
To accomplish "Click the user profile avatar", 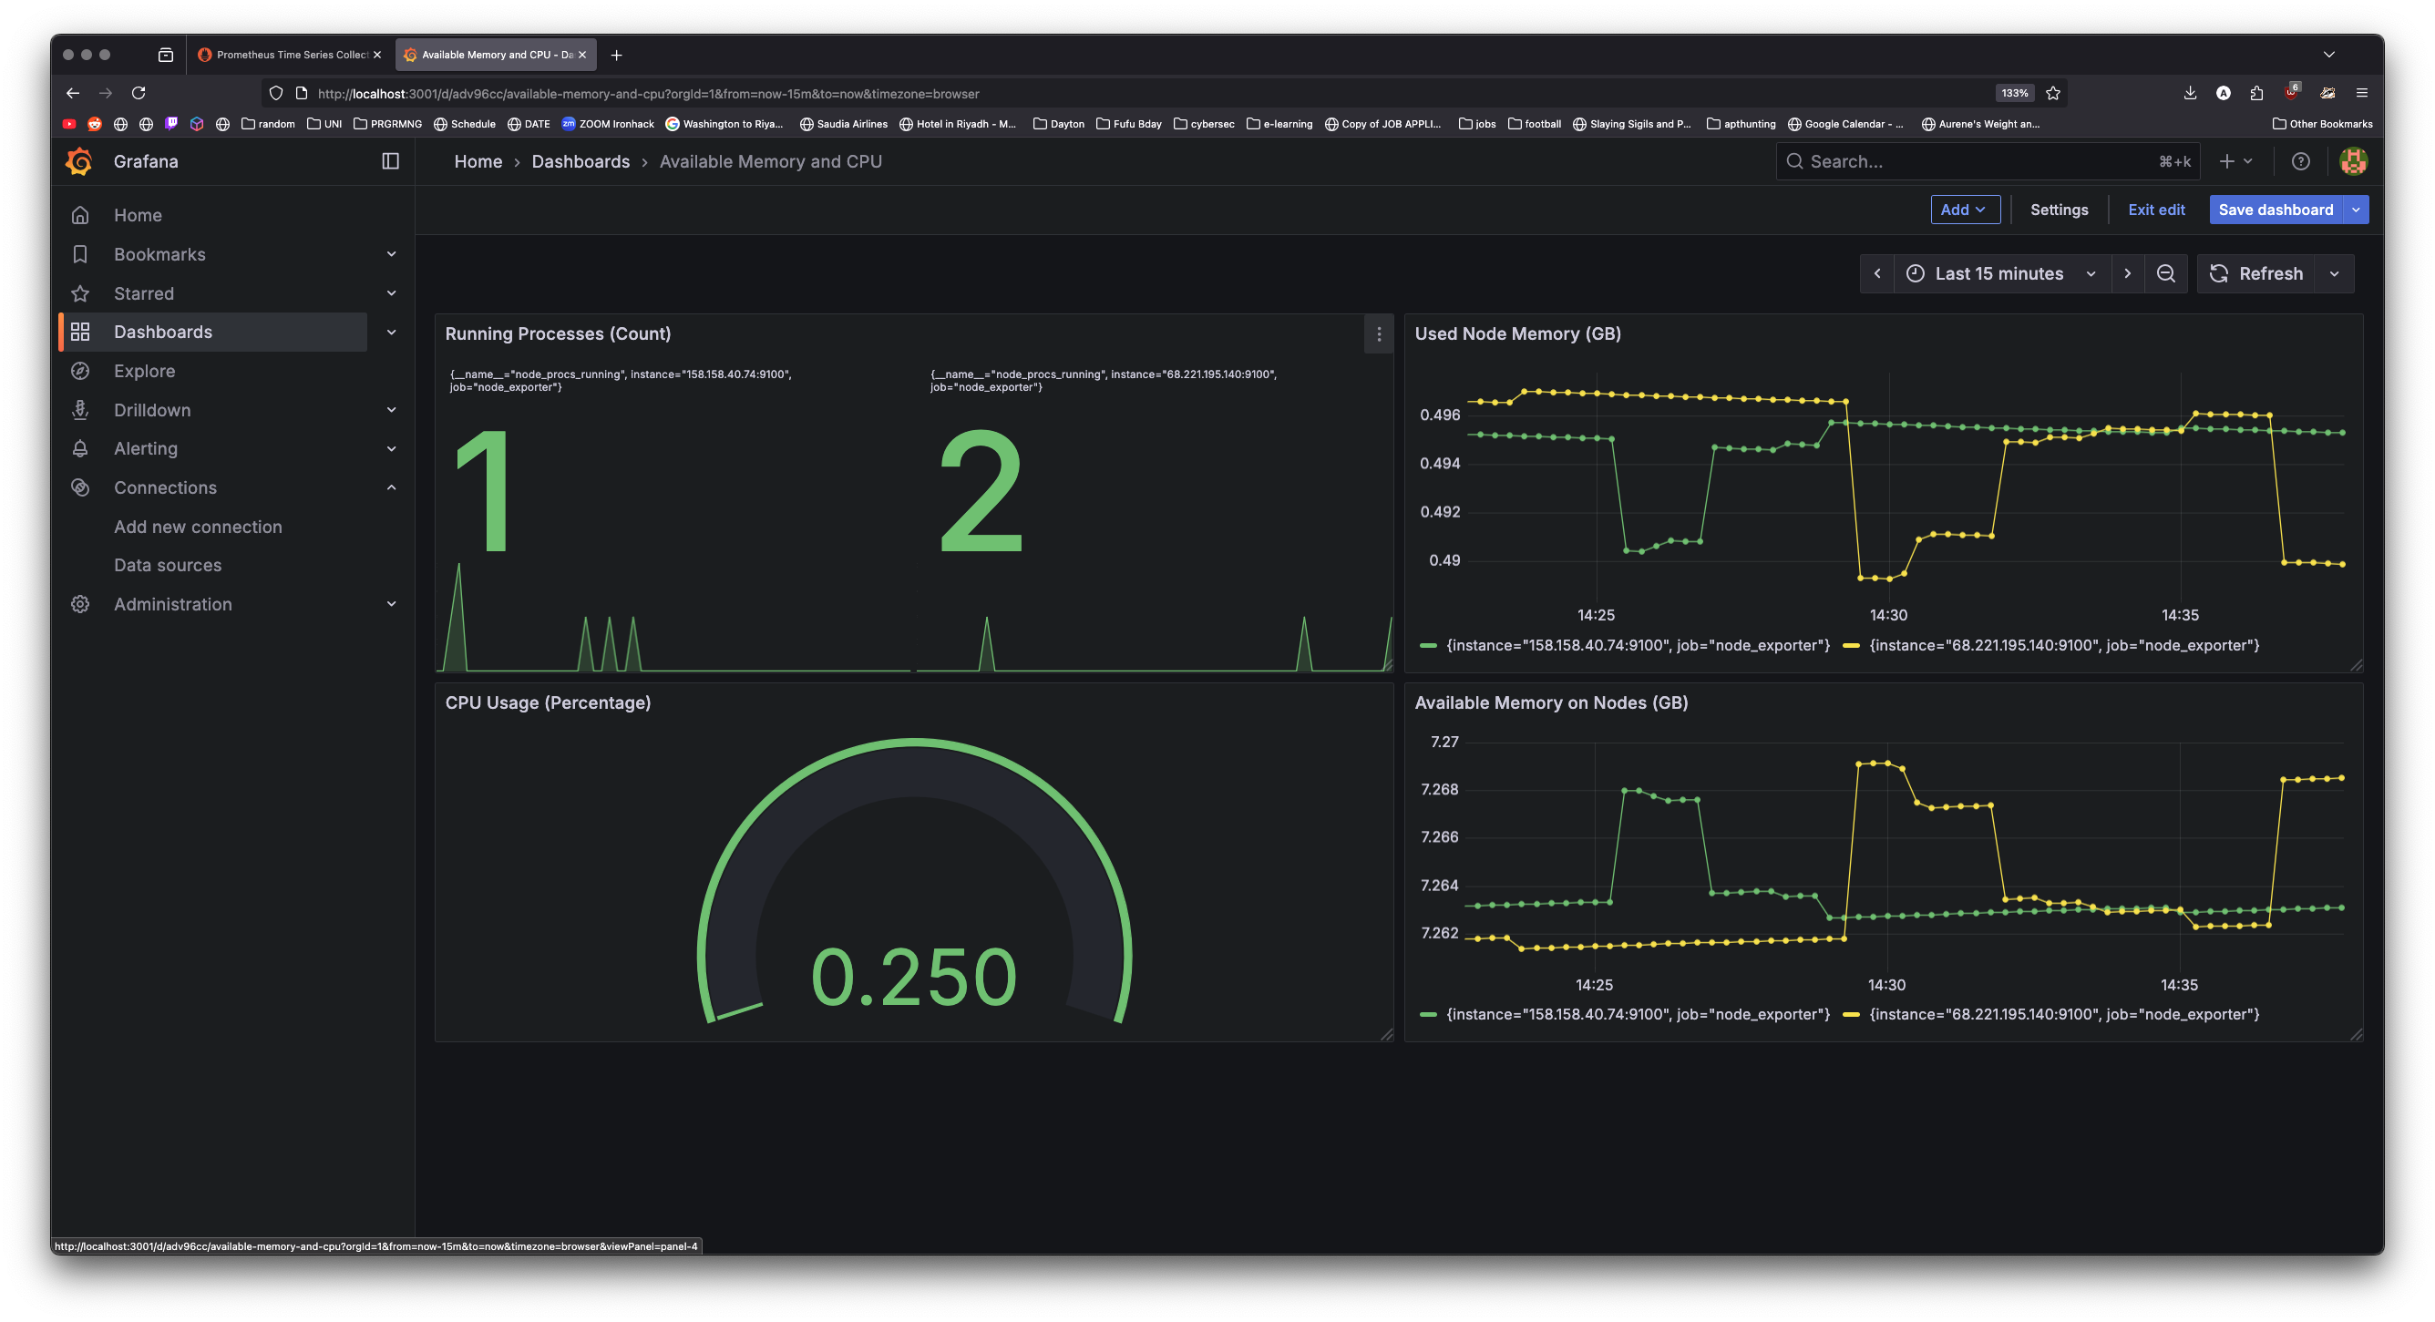I will pyautogui.click(x=2353, y=161).
